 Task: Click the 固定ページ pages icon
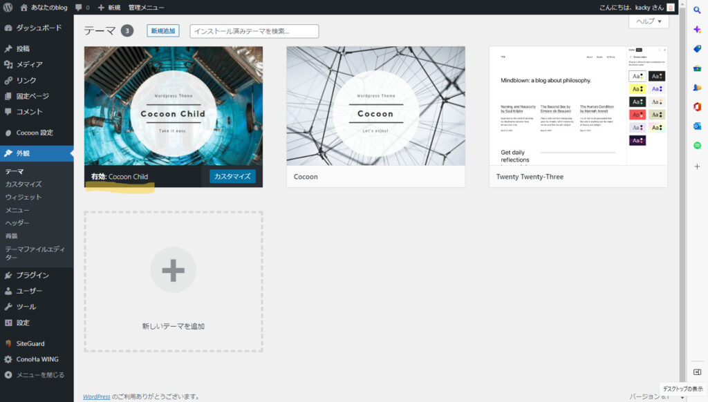tap(8, 96)
